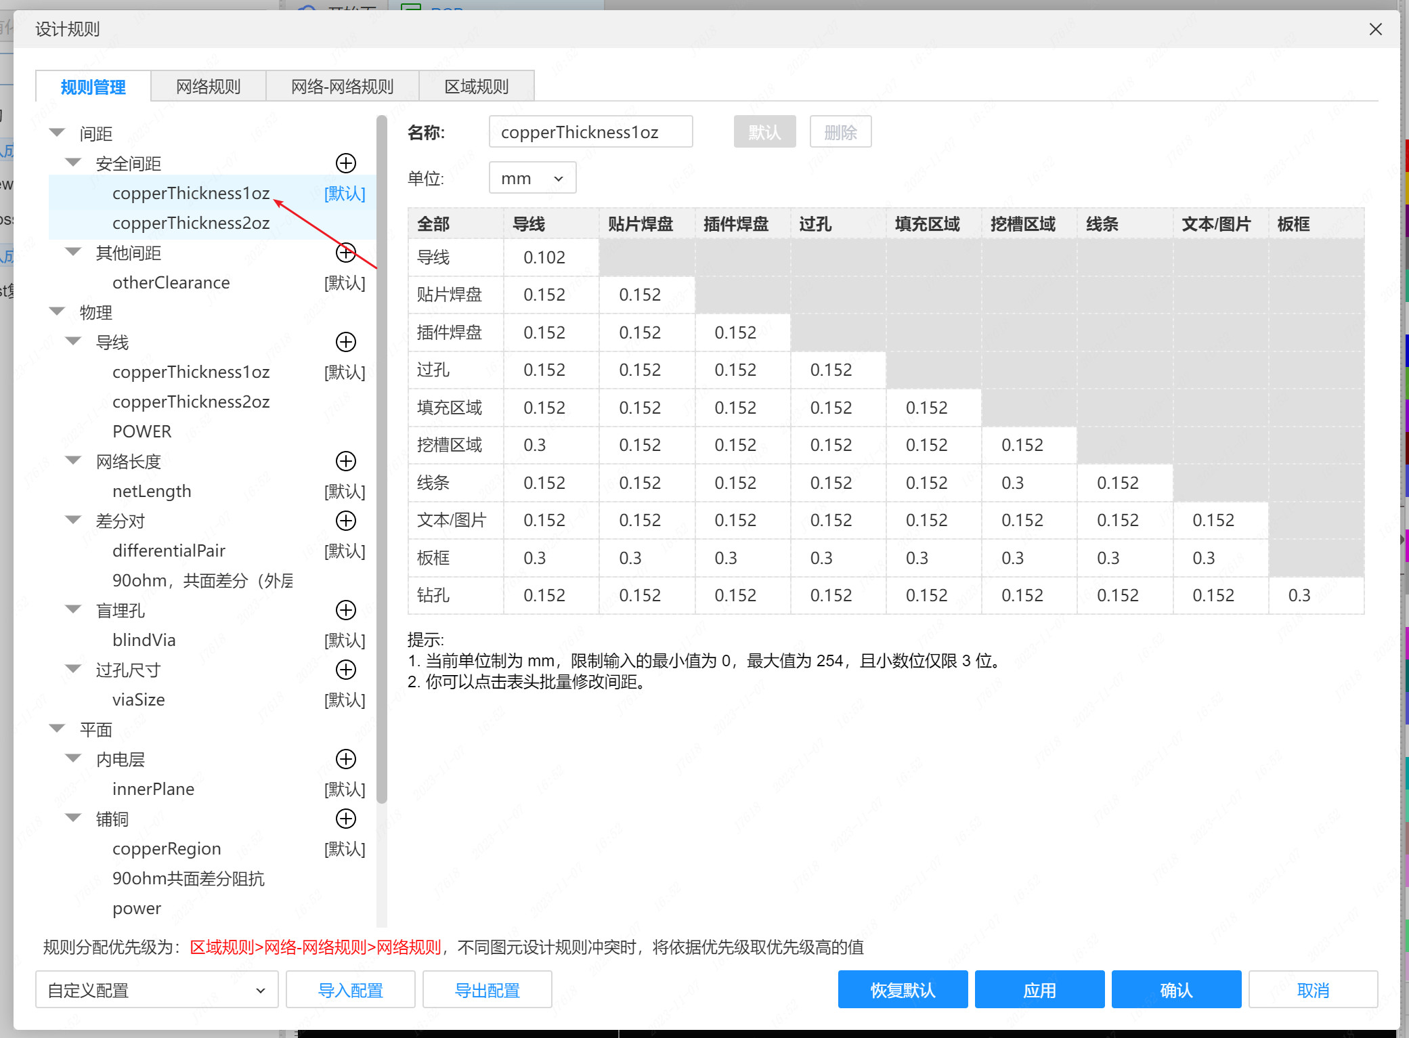Collapse the 安全间距 tree node
Image resolution: width=1409 pixels, height=1038 pixels.
[73, 163]
